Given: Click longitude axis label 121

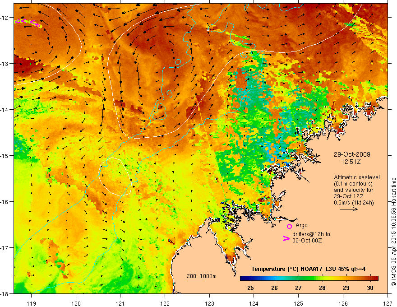Looking at the screenshot, I should point(120,303).
